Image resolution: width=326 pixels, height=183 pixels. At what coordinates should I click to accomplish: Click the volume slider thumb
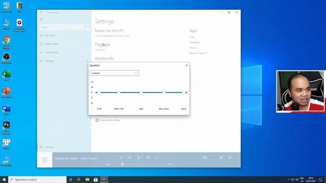221,158
